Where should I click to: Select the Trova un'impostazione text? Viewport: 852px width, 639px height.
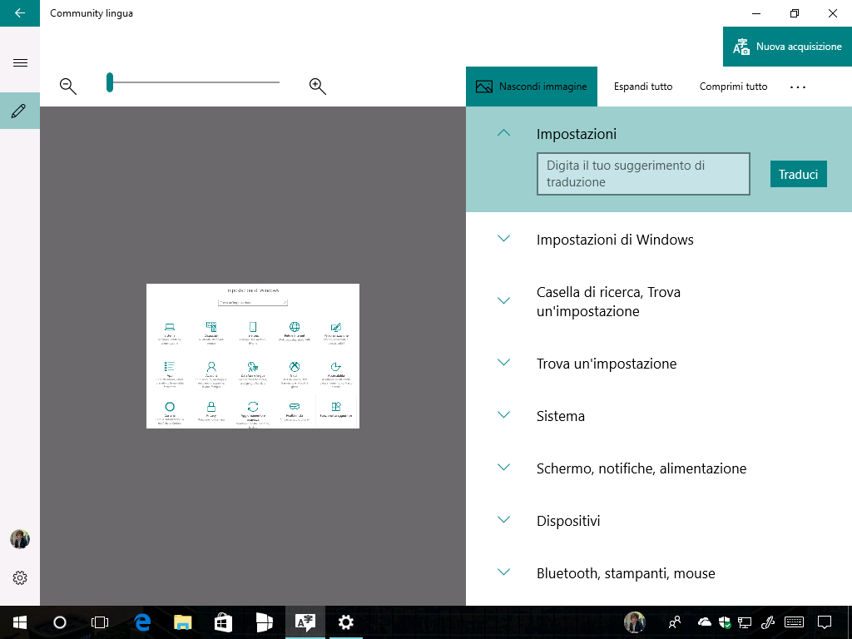(x=607, y=364)
